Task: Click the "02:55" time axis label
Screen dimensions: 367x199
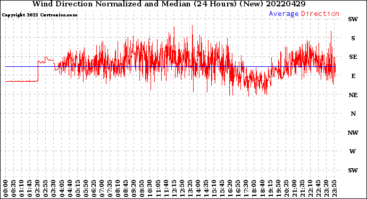Action: 46,188
